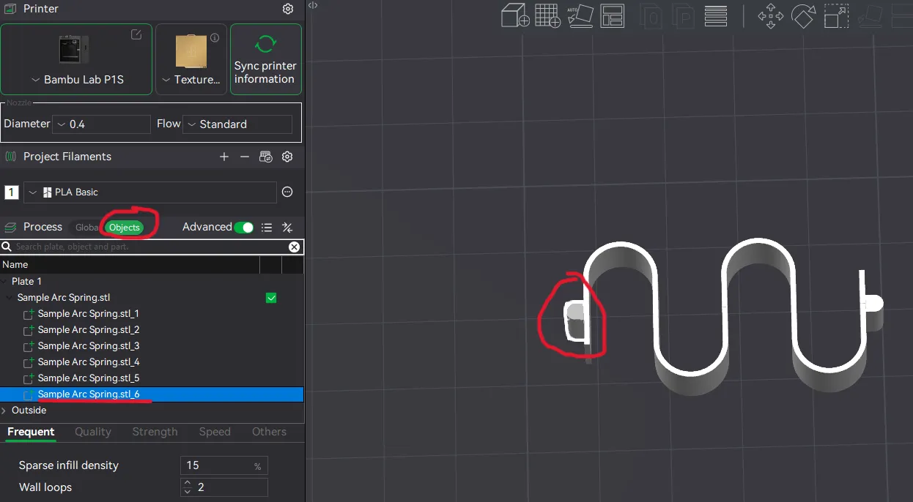This screenshot has height=502, width=913.
Task: Select Sample Arc Spring.stl_3 part
Action: (x=88, y=346)
